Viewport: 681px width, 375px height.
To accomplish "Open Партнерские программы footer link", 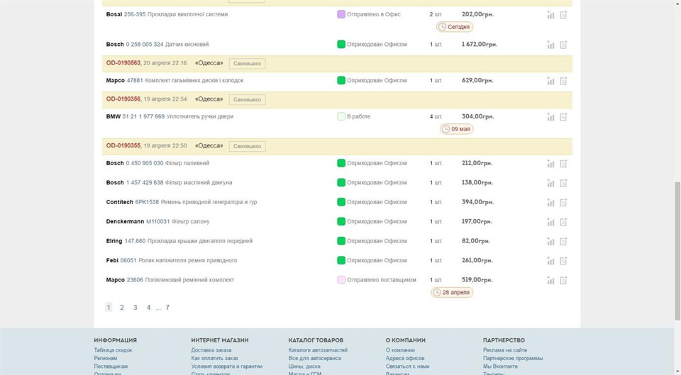I will (513, 358).
